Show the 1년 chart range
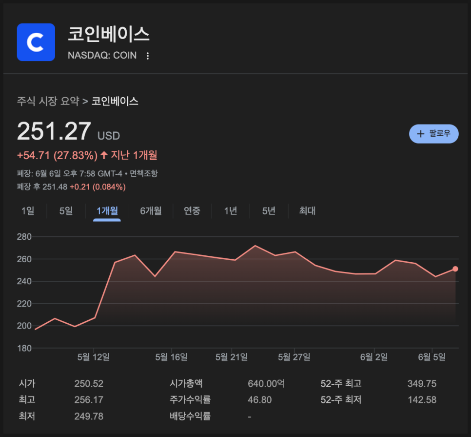The height and width of the screenshot is (437, 471). 231,211
